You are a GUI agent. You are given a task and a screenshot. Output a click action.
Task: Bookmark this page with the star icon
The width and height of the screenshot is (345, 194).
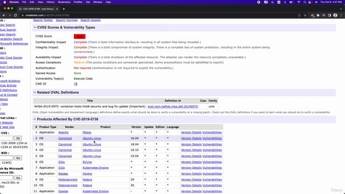(x=305, y=15)
